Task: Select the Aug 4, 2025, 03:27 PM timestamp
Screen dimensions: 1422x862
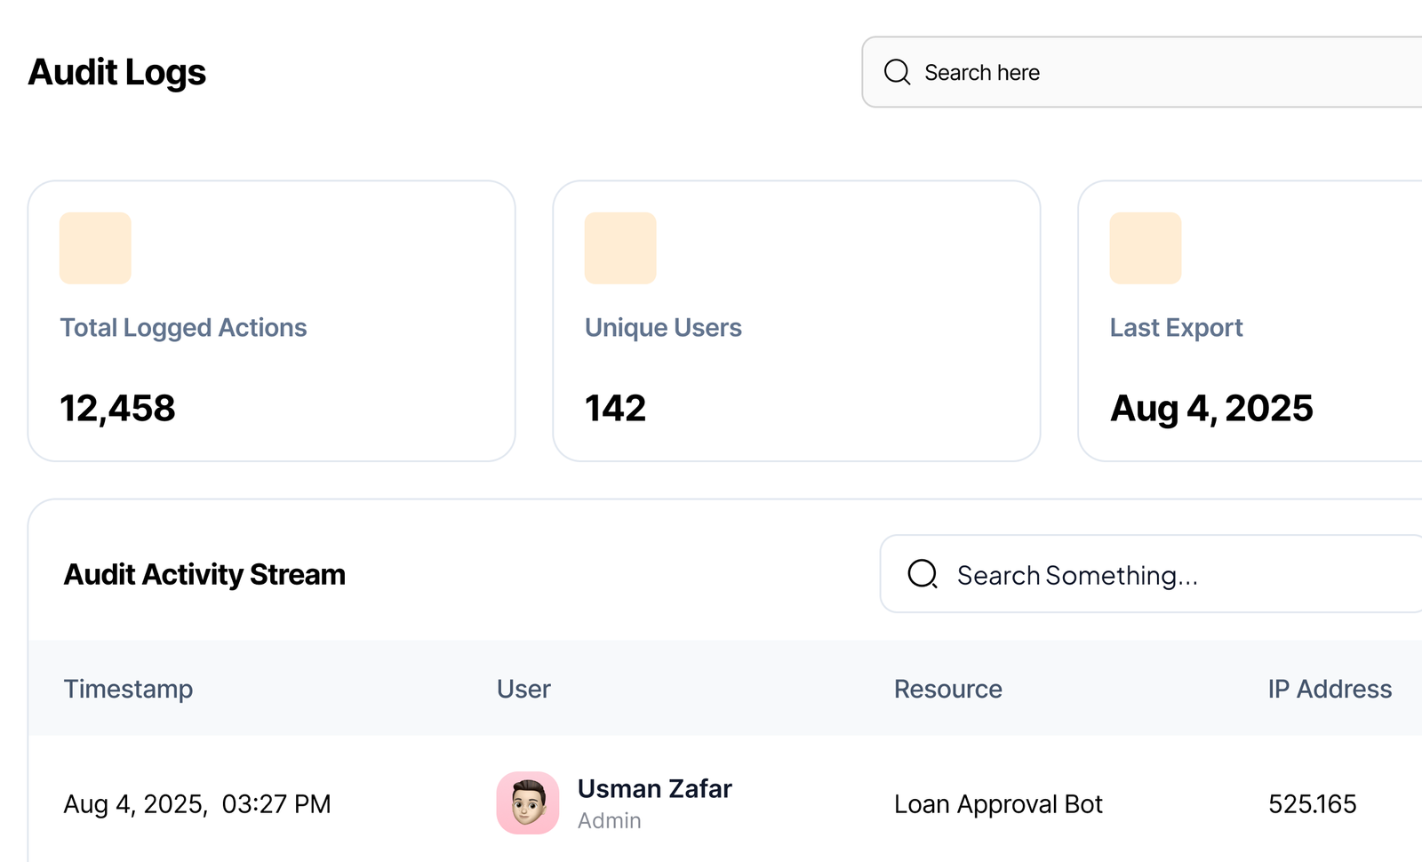Action: 196,804
